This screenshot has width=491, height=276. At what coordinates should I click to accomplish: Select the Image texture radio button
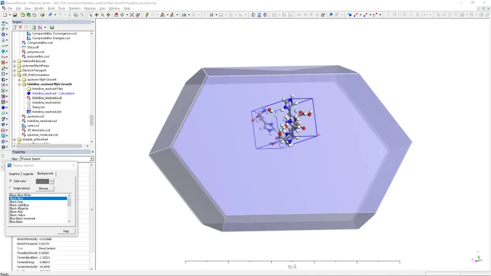click(11, 188)
